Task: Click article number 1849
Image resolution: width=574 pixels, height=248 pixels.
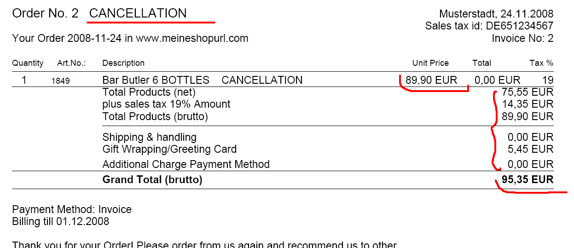Action: [x=60, y=81]
